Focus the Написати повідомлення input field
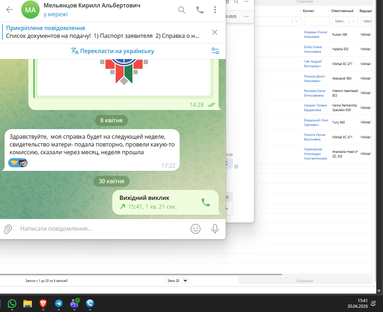Screen dimensions: 383x312 click(x=103, y=229)
